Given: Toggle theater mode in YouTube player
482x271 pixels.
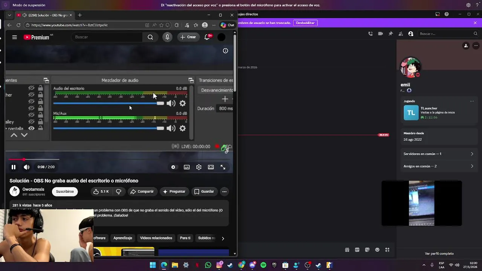Looking at the screenshot, I should pos(211,167).
